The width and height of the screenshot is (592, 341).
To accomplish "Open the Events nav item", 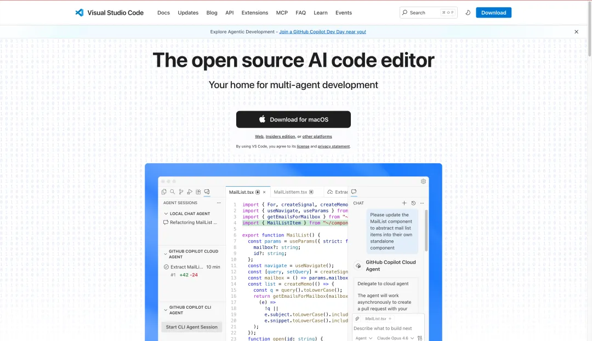I will (x=344, y=13).
